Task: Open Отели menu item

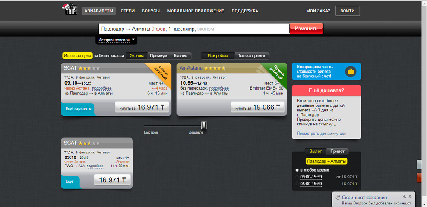Action: click(x=128, y=11)
